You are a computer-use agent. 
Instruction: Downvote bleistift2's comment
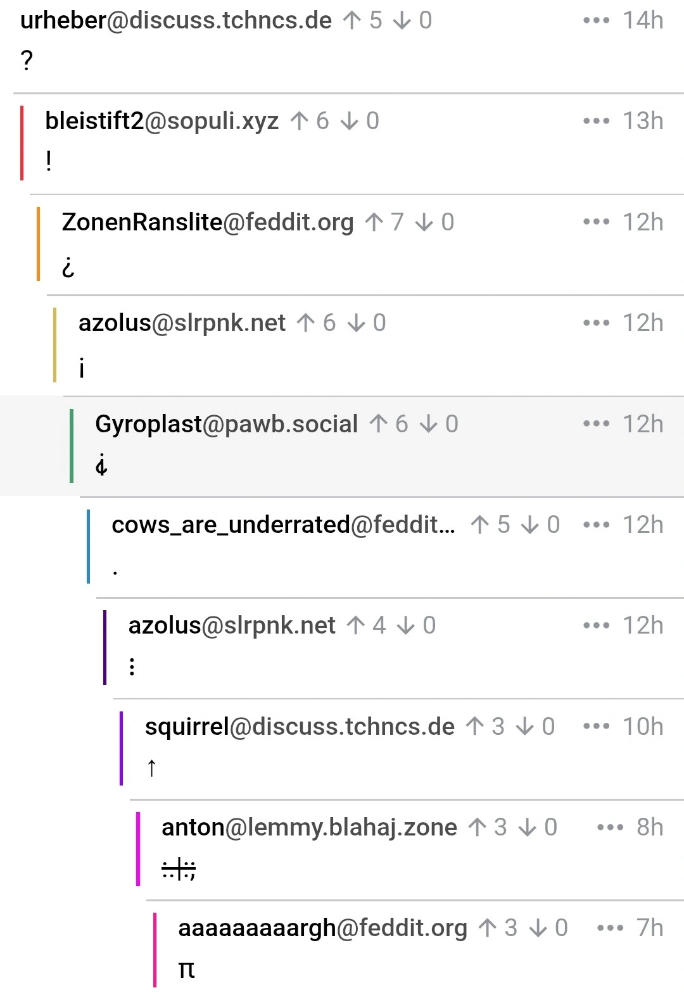coord(350,121)
